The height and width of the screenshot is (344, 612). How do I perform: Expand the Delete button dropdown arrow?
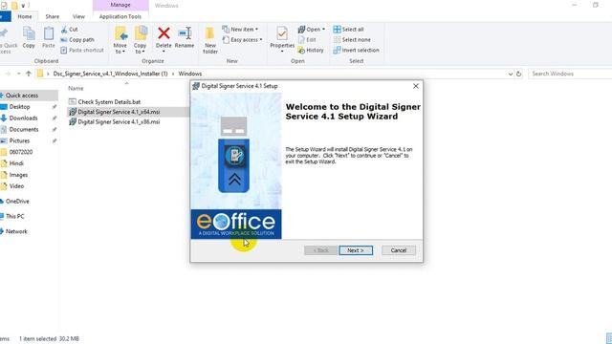164,52
